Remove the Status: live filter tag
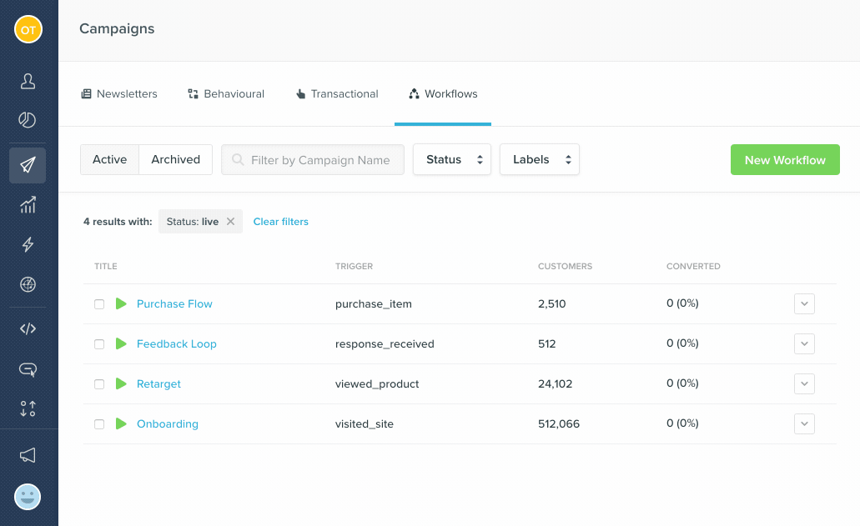The image size is (860, 526). click(x=231, y=222)
